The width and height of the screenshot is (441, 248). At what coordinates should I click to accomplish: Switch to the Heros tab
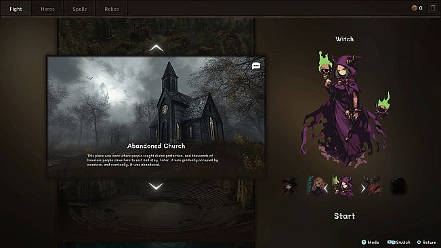pyautogui.click(x=48, y=9)
